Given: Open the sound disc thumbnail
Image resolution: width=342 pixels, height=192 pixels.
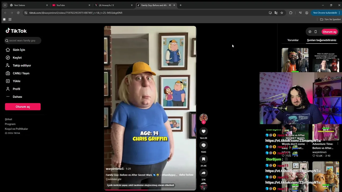Looking at the screenshot, I should pyautogui.click(x=204, y=187).
